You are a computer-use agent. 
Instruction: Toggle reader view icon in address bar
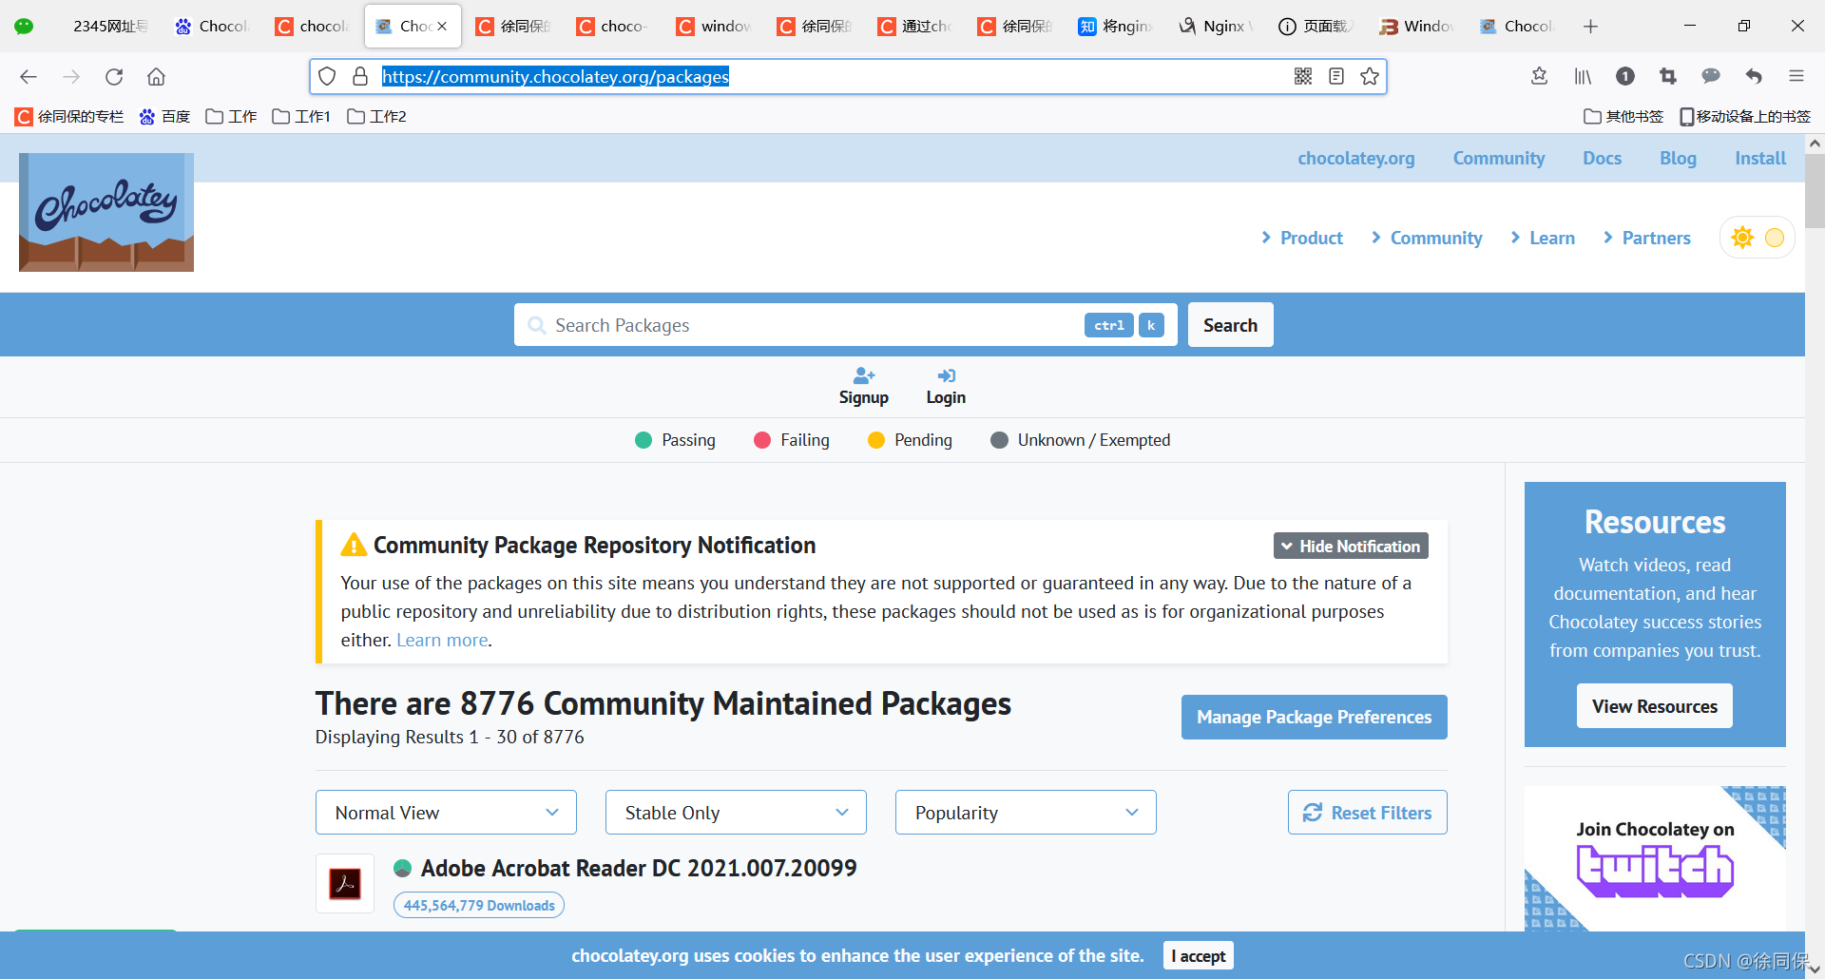[x=1336, y=76]
